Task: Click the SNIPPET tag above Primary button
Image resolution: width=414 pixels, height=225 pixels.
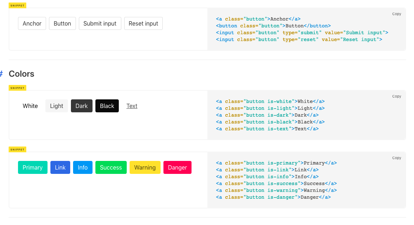Action: pos(17,149)
